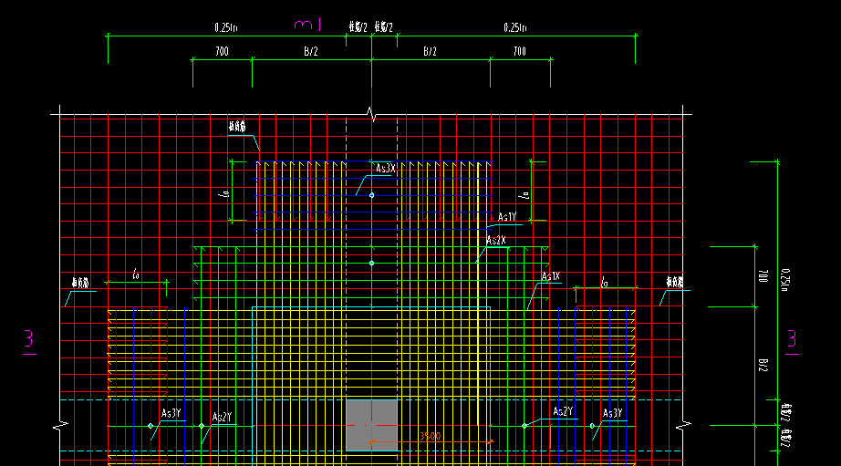Viewport: 841px width, 466px height.
Task: Click the magenta section mark 3 on left
Action: [x=29, y=342]
